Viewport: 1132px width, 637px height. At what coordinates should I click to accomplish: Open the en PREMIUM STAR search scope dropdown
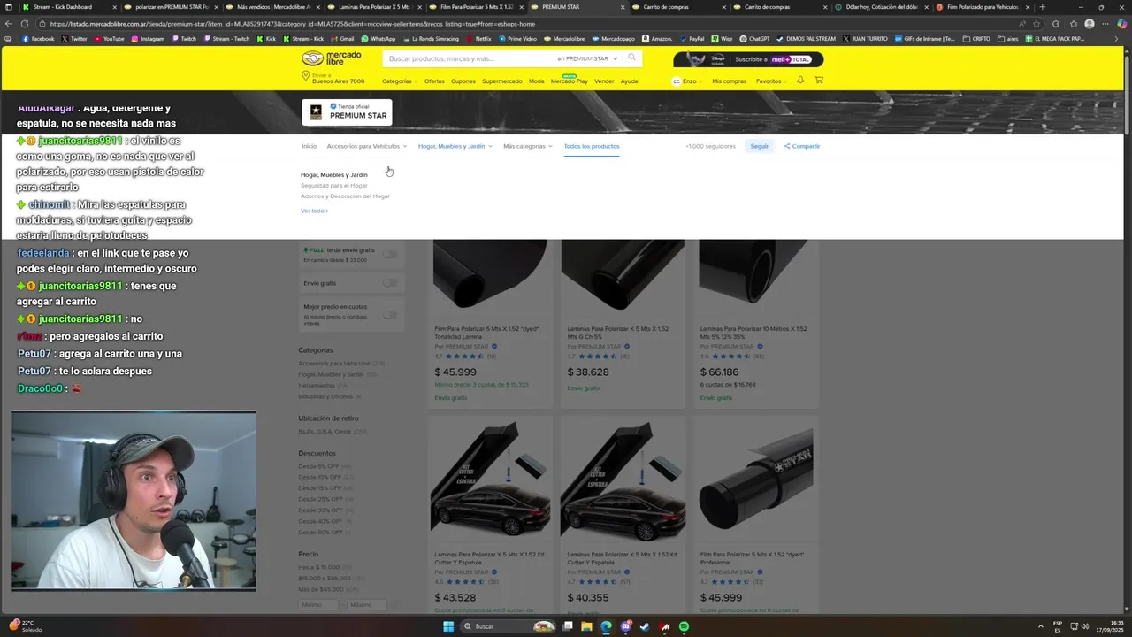tap(587, 58)
